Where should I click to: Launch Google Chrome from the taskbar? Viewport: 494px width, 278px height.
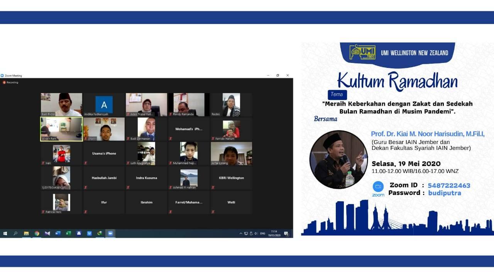tap(37, 233)
